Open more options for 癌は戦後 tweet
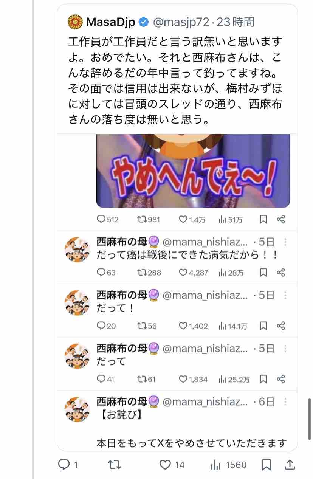 pyautogui.click(x=285, y=242)
